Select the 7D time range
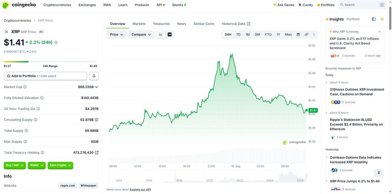This screenshot has height=194, width=392. (x=238, y=35)
